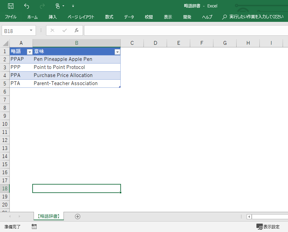Open the 挿入 ribbon tab
288x232 pixels.
(x=52, y=17)
